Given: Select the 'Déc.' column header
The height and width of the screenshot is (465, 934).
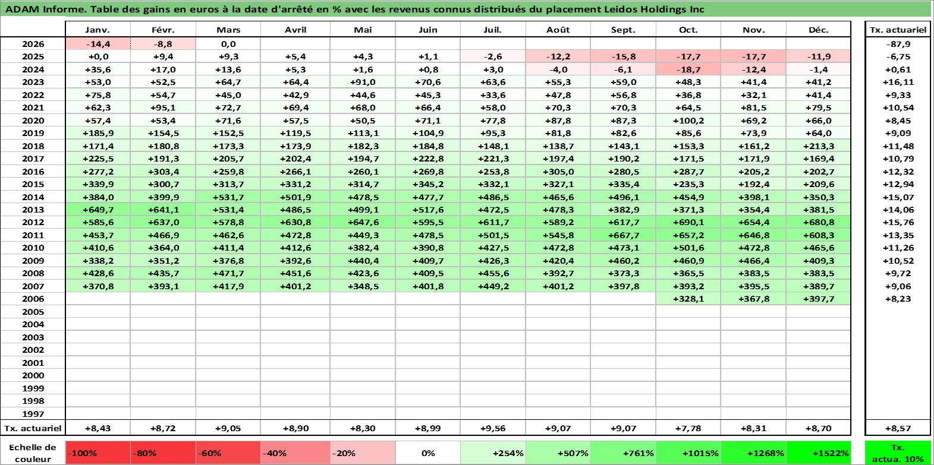Looking at the screenshot, I should coord(818,30).
